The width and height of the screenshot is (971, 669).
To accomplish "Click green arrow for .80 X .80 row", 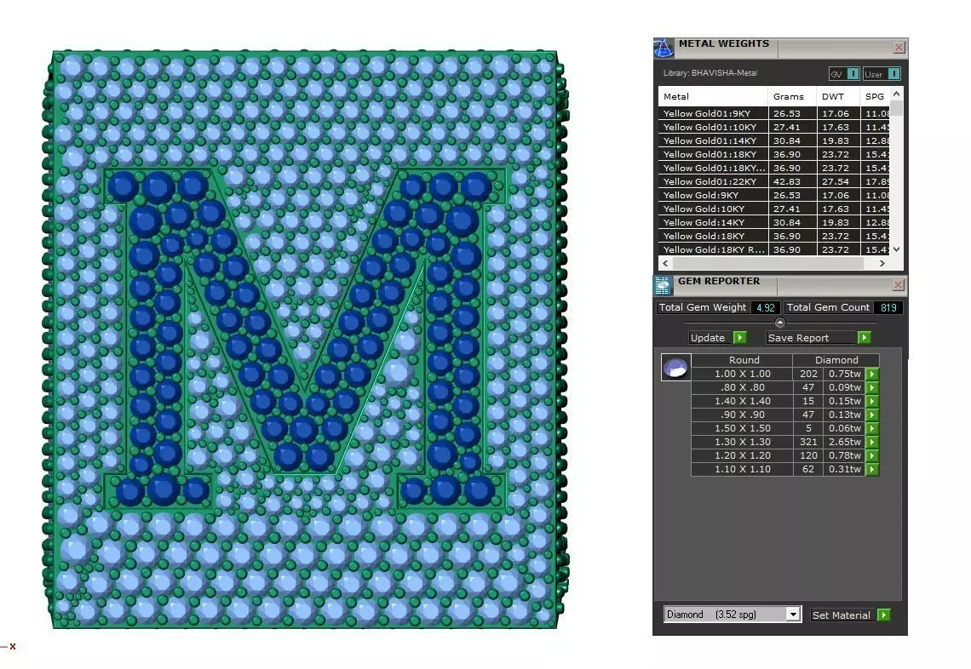I will tap(872, 387).
